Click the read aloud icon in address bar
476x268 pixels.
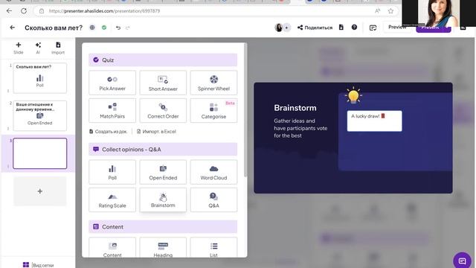(x=378, y=11)
